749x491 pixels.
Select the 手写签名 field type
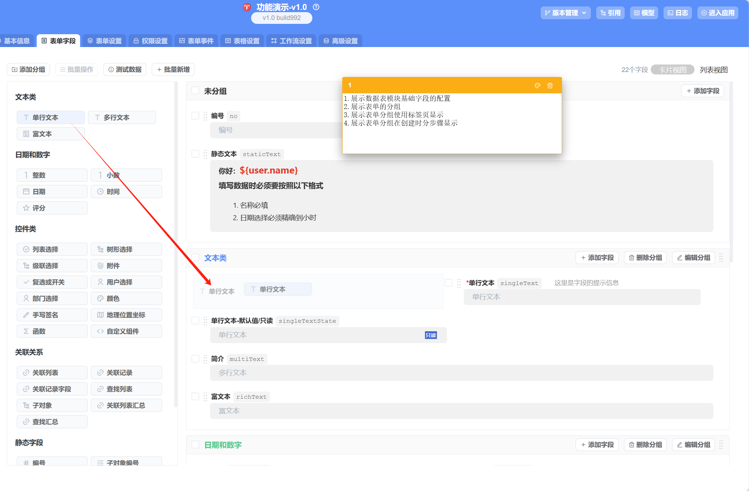(x=52, y=315)
